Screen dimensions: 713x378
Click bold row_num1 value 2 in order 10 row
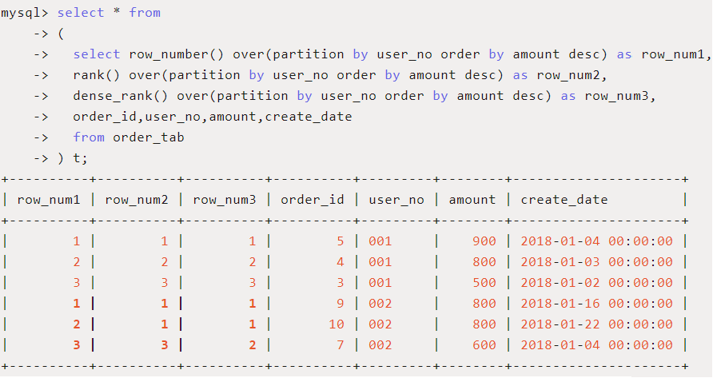[x=77, y=324]
